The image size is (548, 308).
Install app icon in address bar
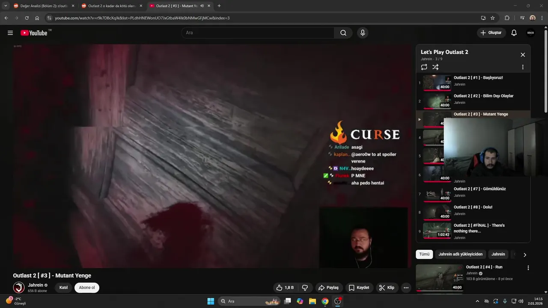tap(483, 18)
